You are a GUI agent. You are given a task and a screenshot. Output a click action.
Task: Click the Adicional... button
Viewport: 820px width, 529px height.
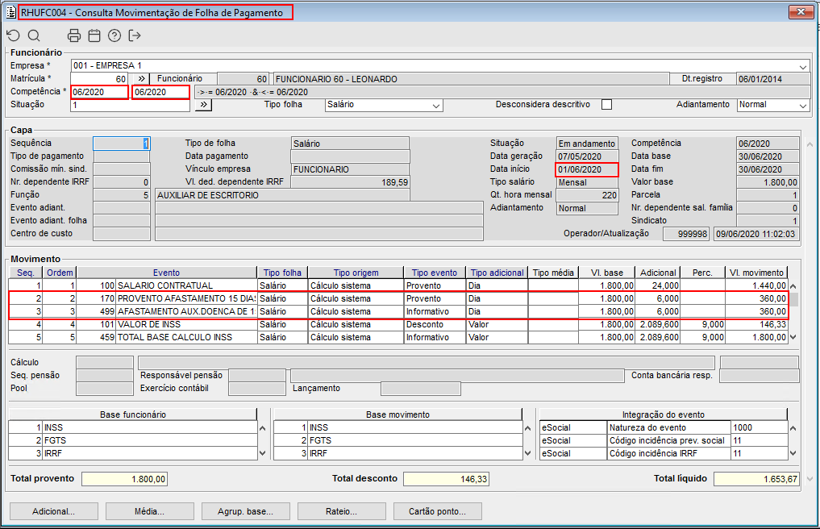[x=53, y=511]
